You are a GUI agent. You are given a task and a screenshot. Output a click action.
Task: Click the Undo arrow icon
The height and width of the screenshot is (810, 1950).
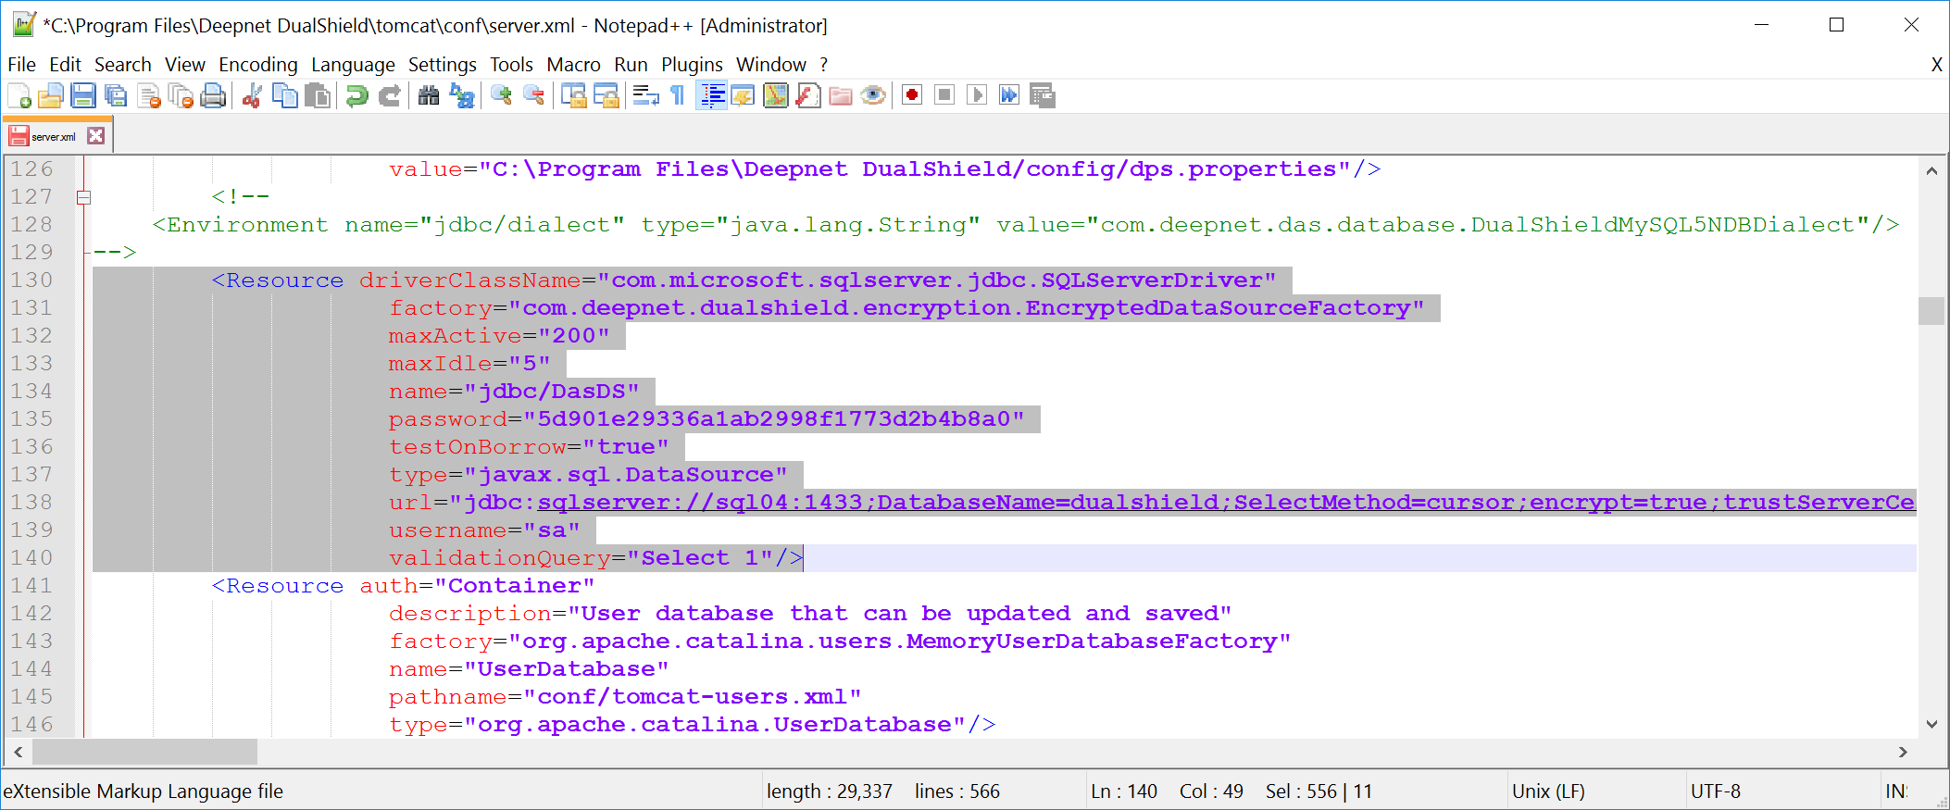pos(356,95)
